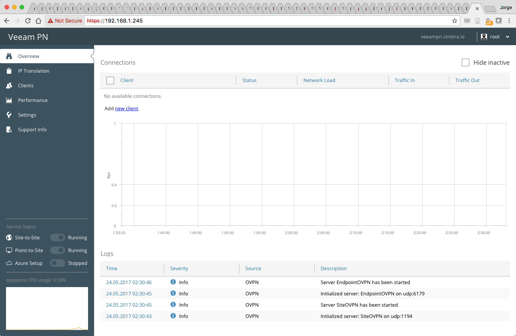Click the CRX extension icon
The height and width of the screenshot is (336, 516).
click(x=467, y=21)
